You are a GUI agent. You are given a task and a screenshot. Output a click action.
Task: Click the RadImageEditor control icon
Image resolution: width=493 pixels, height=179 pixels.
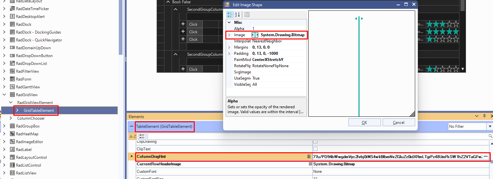pos(12,142)
